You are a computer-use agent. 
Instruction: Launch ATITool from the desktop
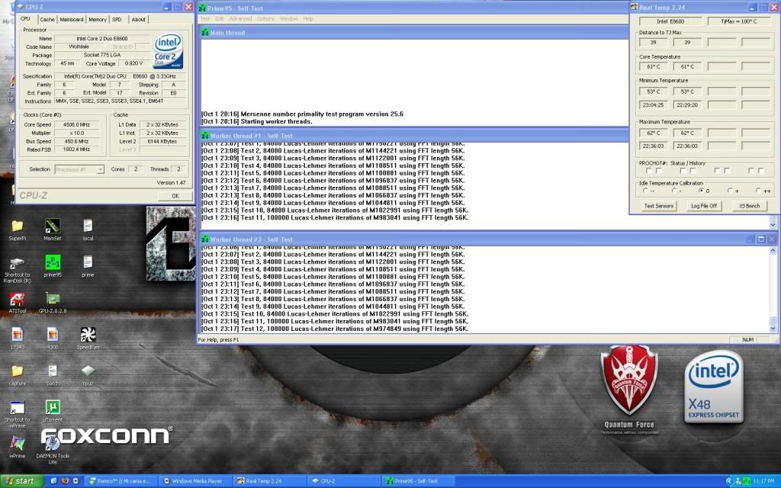tap(17, 299)
